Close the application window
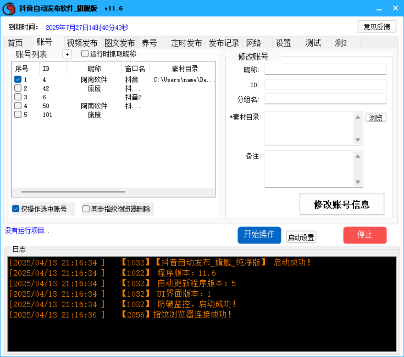This screenshot has height=357, width=404. [396, 8]
